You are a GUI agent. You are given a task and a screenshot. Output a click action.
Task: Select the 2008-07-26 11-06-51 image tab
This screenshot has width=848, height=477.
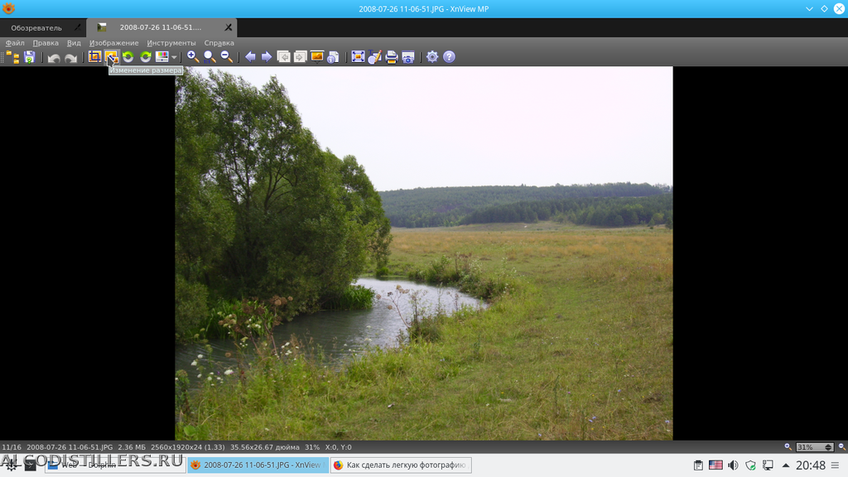pos(160,27)
